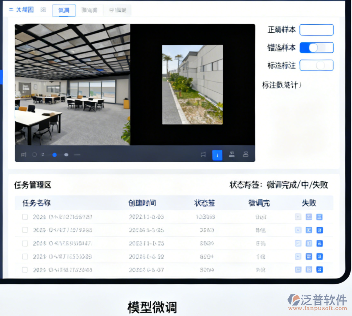This screenshot has height=316, width=352.
Task: Switch to the active 微调 tab
Action: [64, 10]
